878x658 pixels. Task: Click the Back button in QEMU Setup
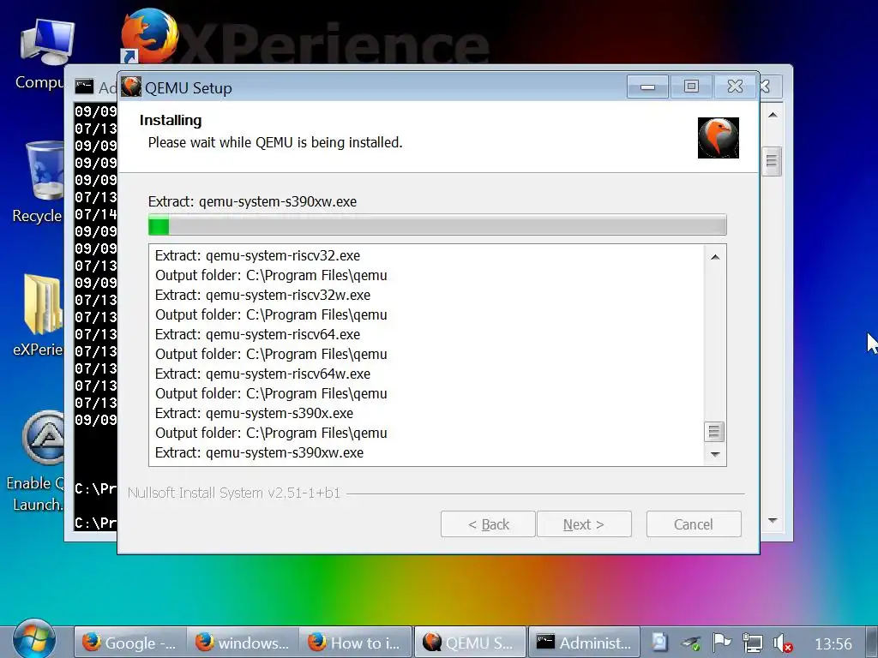(488, 524)
